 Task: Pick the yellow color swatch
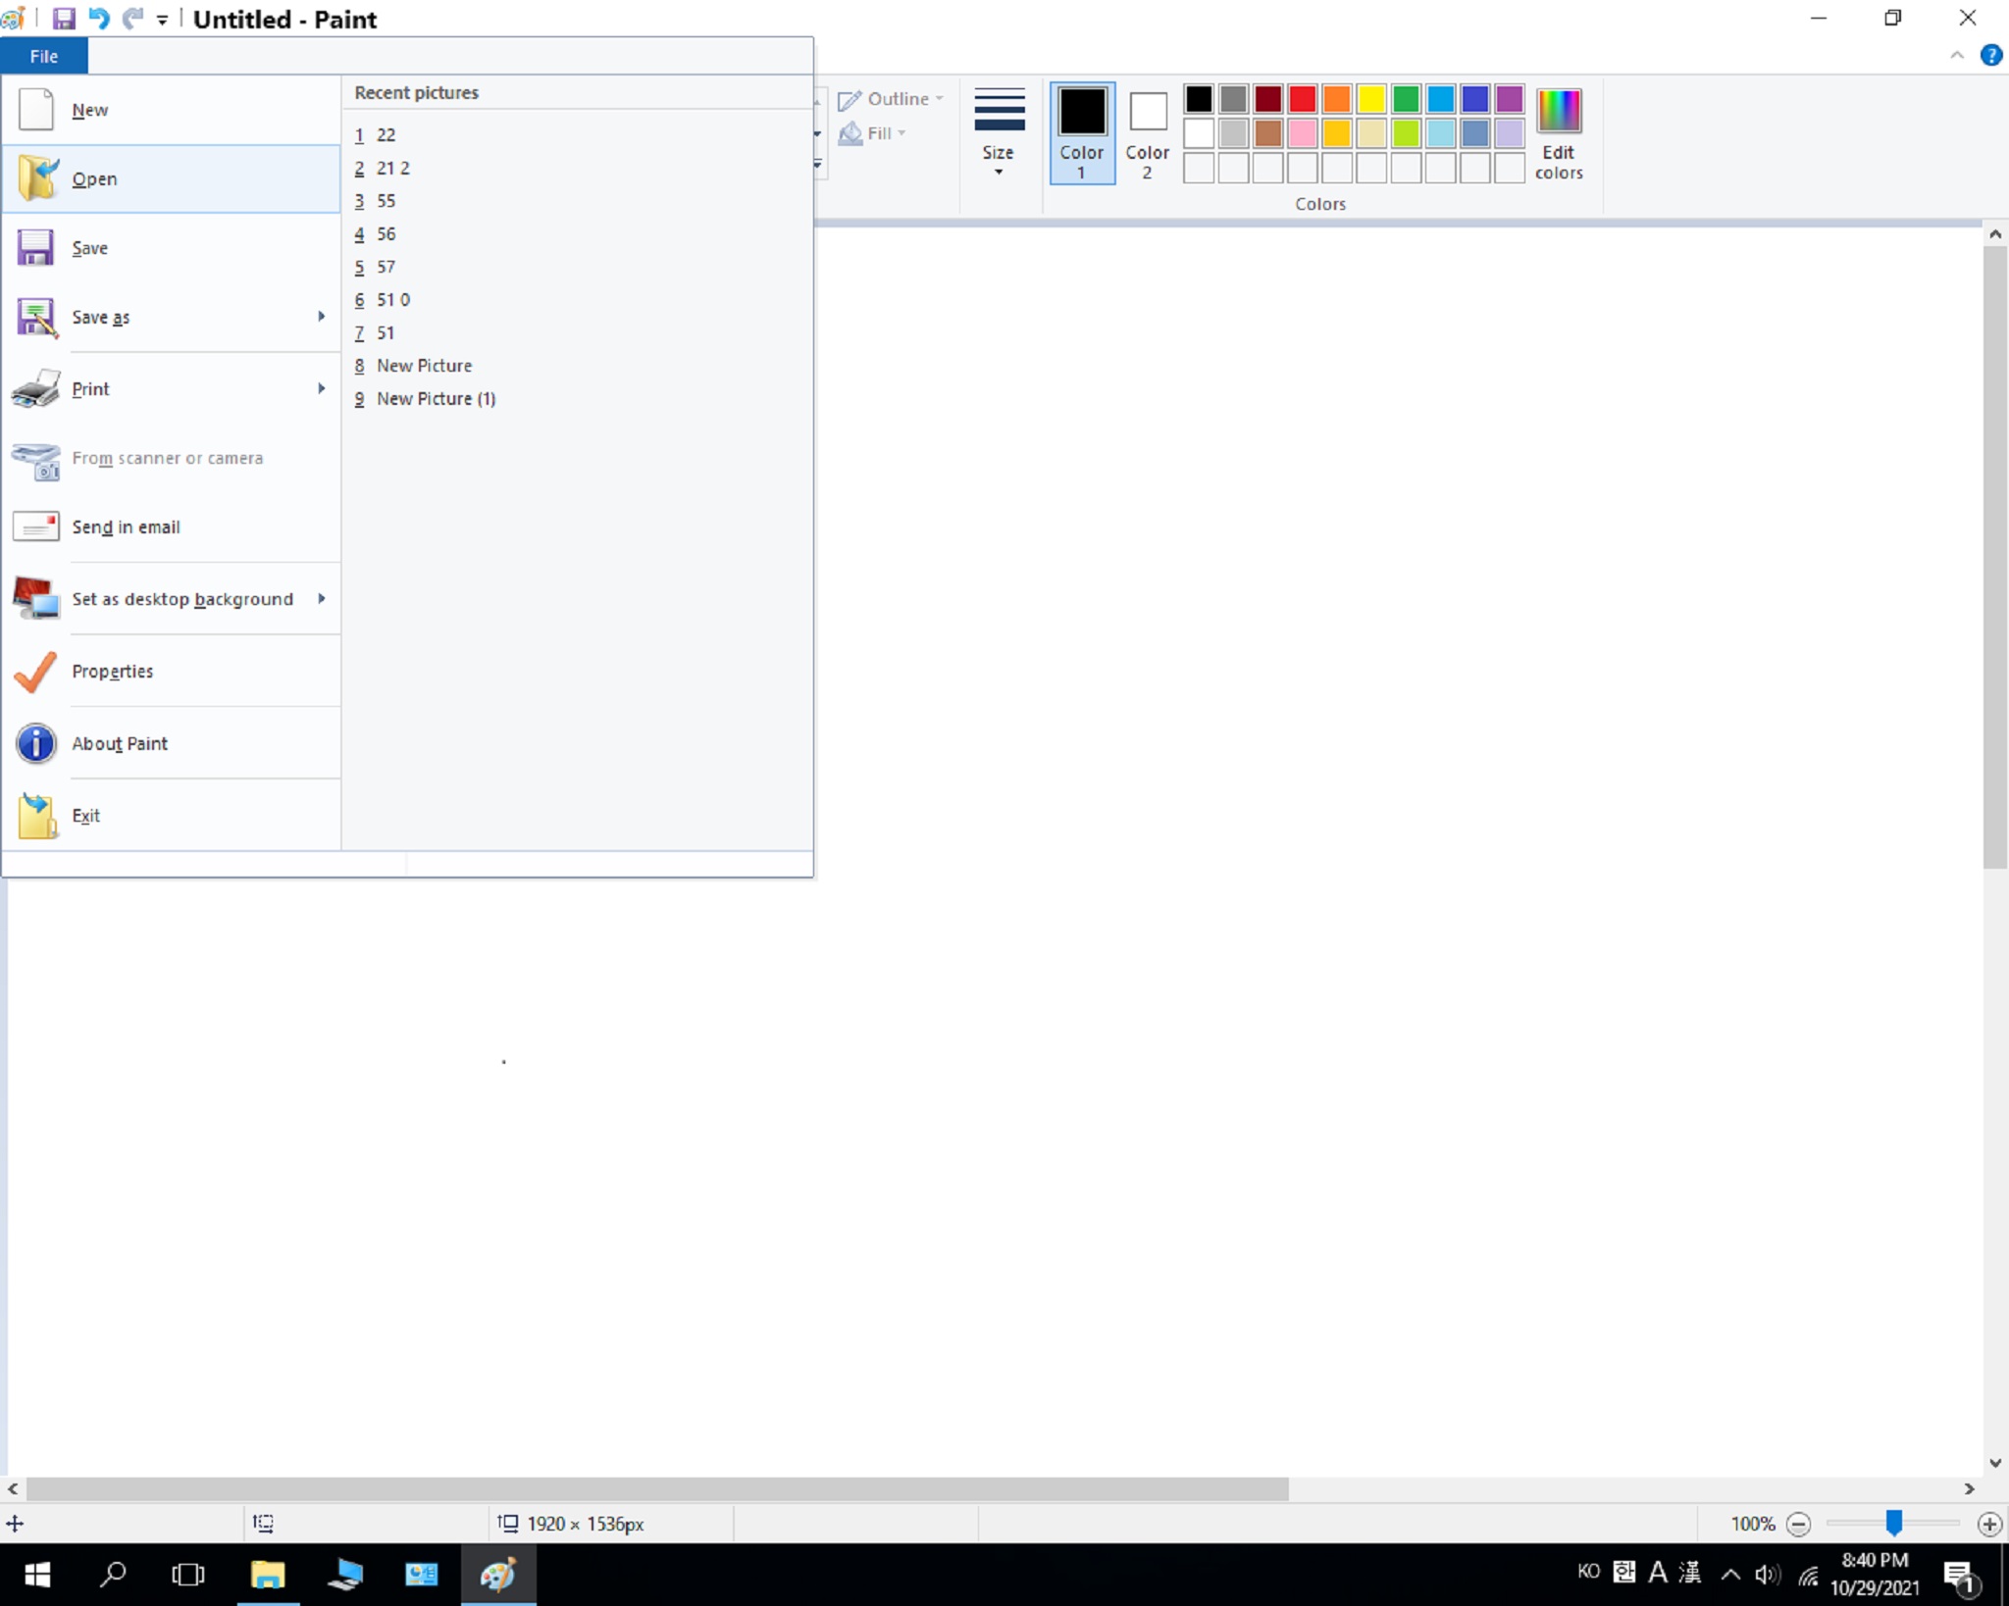pyautogui.click(x=1371, y=98)
